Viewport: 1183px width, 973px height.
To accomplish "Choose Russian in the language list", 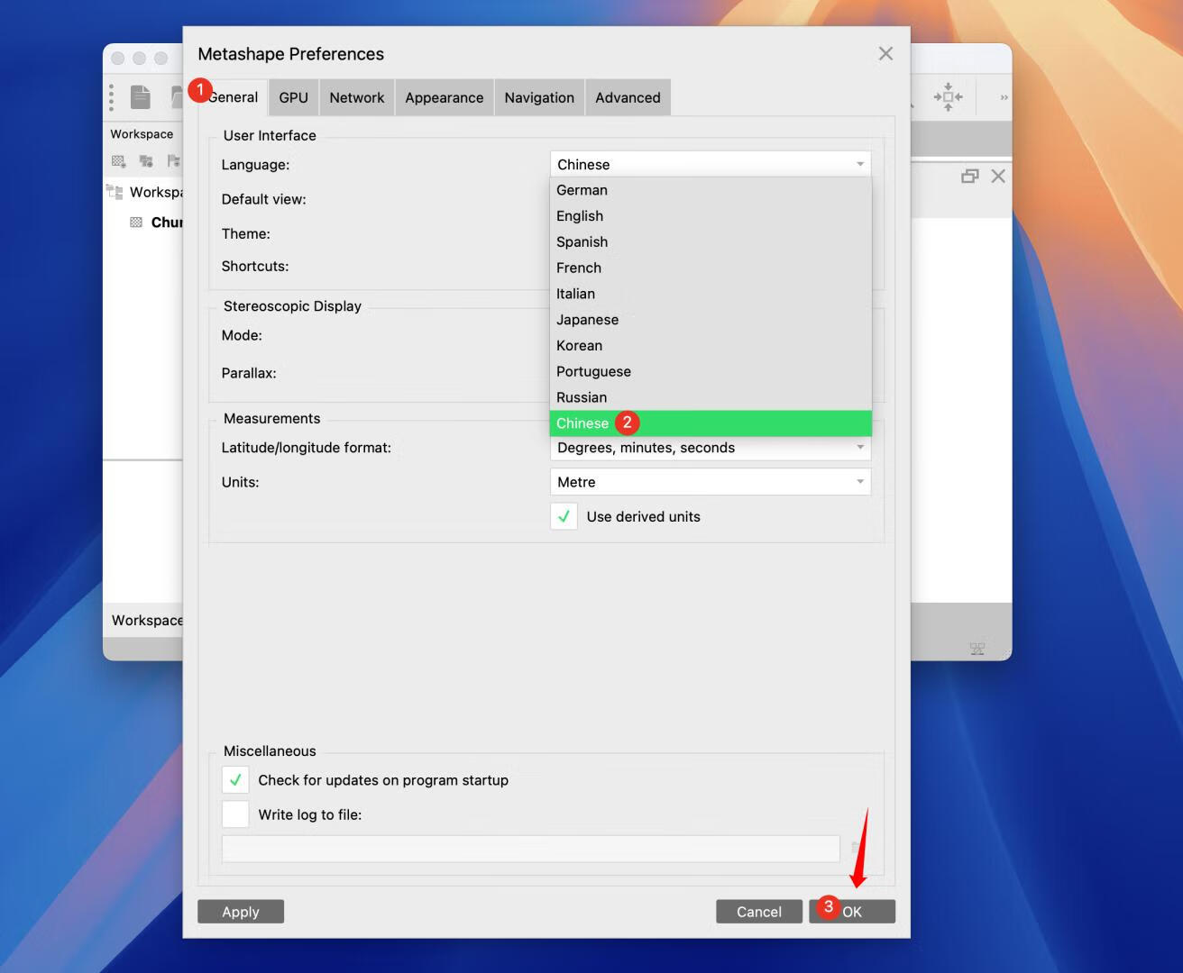I will point(711,397).
